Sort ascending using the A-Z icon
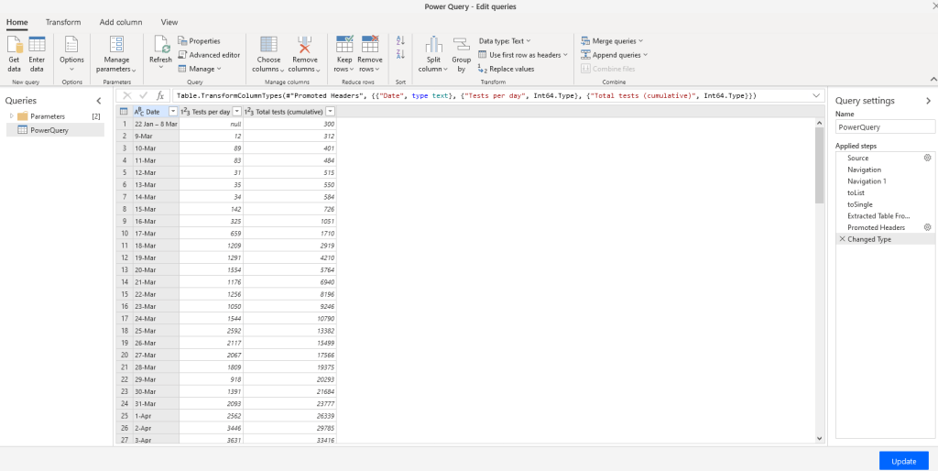The image size is (938, 471). 400,41
